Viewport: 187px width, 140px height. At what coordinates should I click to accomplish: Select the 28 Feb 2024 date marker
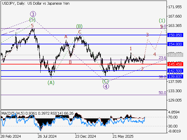click(11, 136)
